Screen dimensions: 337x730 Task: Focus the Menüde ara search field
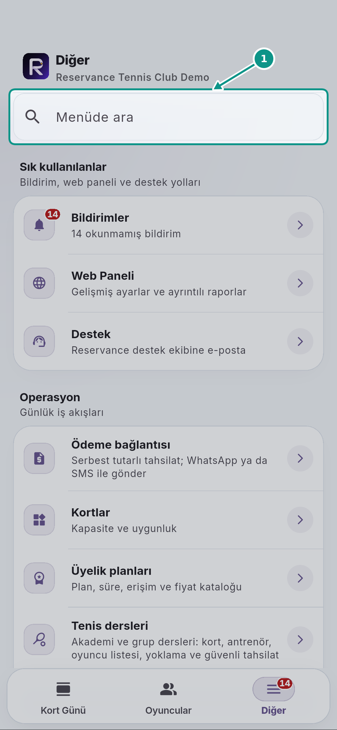coord(168,117)
